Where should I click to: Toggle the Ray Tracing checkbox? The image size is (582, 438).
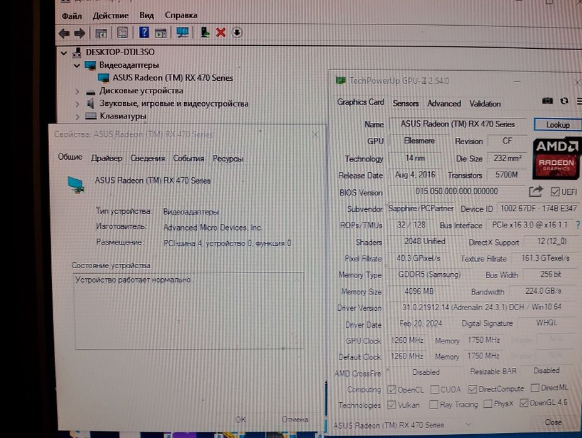[433, 405]
